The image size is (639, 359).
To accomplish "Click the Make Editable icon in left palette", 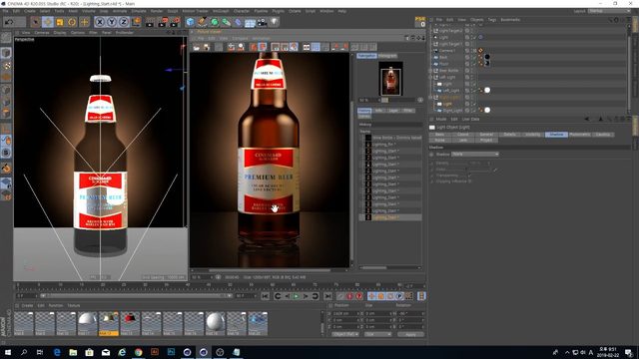I will pos(6,38).
